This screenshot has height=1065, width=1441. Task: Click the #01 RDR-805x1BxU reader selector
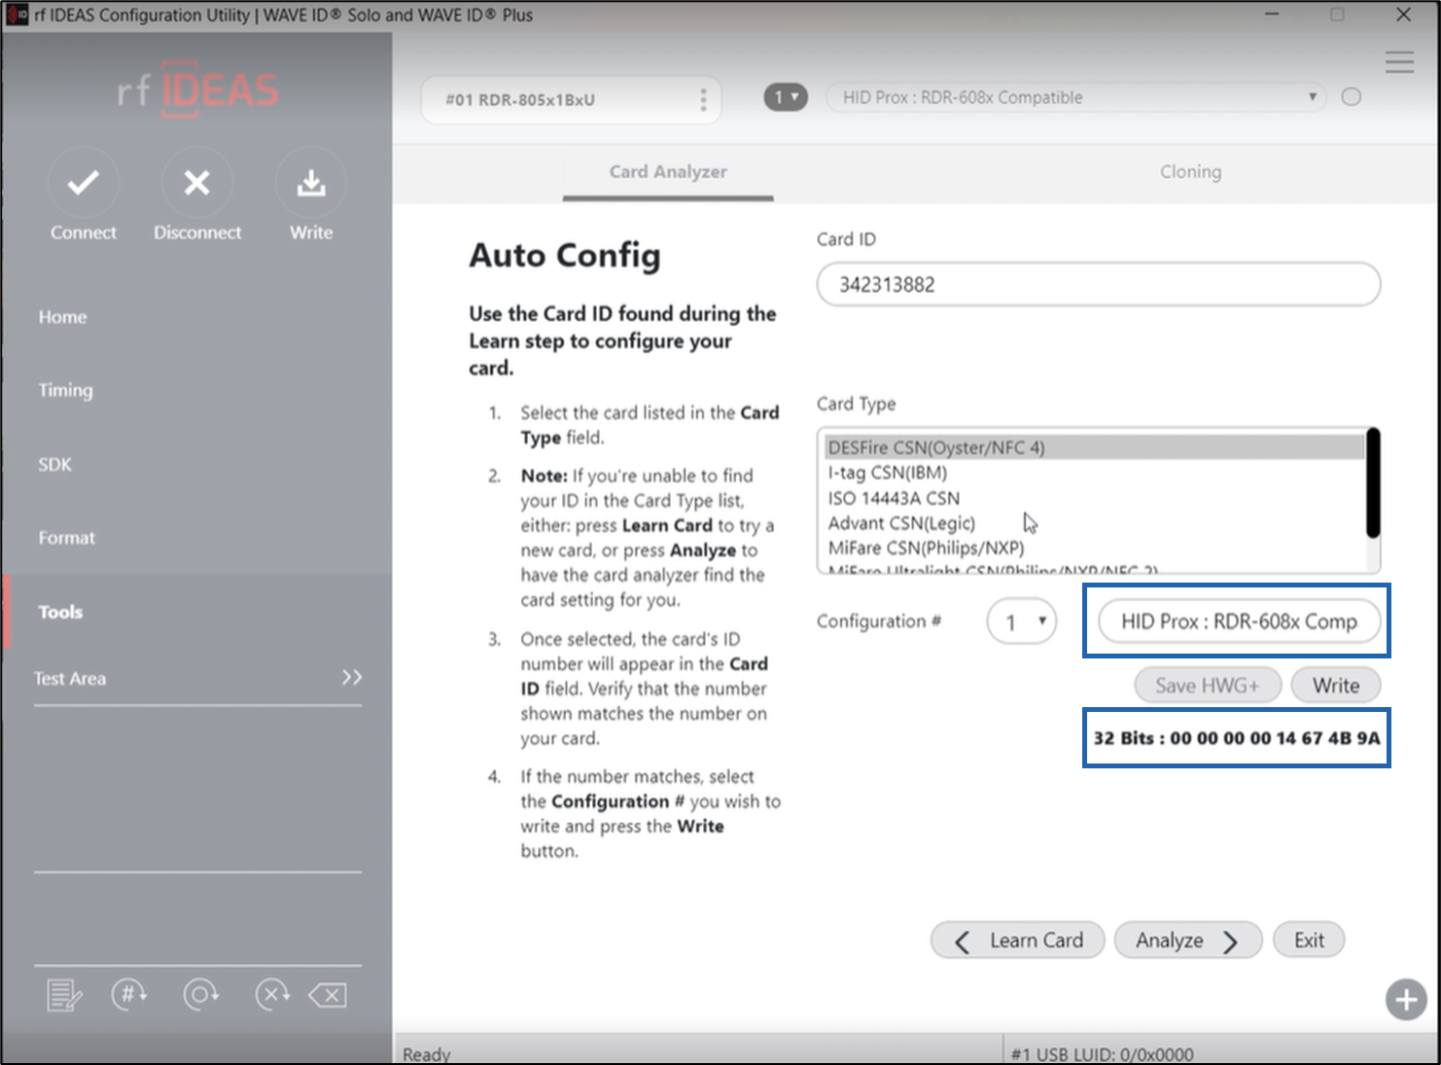click(x=571, y=99)
